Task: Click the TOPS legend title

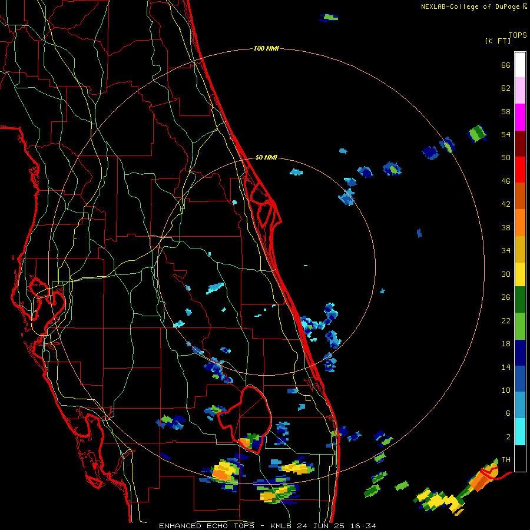Action: click(x=518, y=35)
